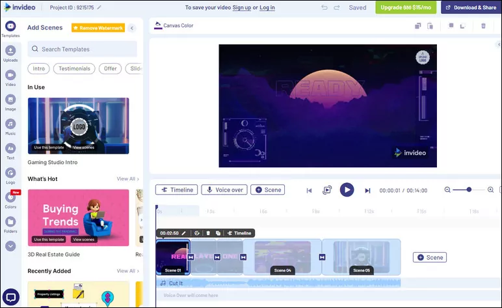This screenshot has width=502, height=308.
Task: Click Download & Share button
Action: click(x=471, y=7)
